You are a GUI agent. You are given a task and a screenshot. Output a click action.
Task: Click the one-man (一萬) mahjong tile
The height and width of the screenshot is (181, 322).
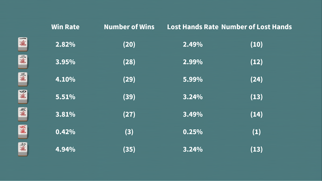[23, 44]
